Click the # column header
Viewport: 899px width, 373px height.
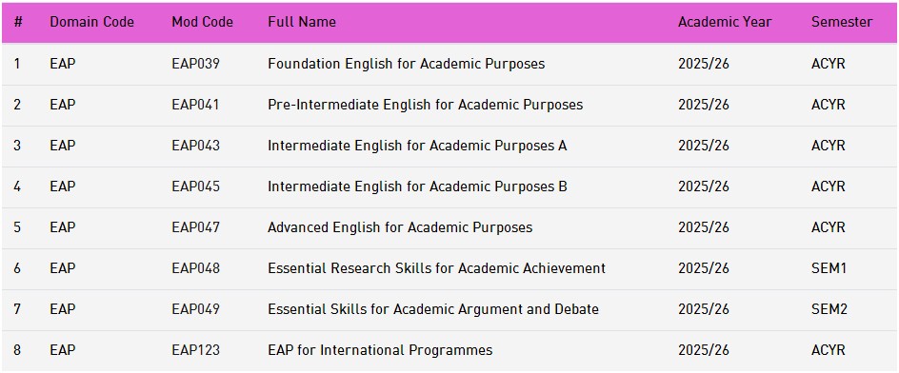click(x=18, y=22)
